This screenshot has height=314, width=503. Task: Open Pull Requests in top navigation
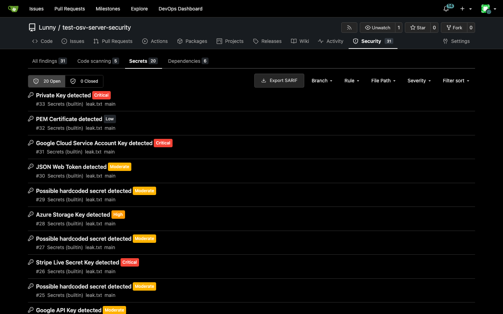point(70,9)
